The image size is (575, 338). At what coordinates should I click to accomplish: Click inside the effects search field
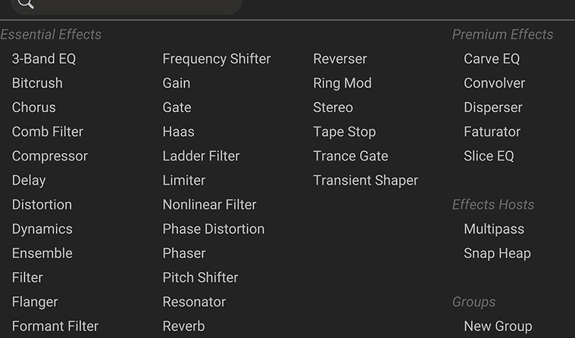coord(136,5)
